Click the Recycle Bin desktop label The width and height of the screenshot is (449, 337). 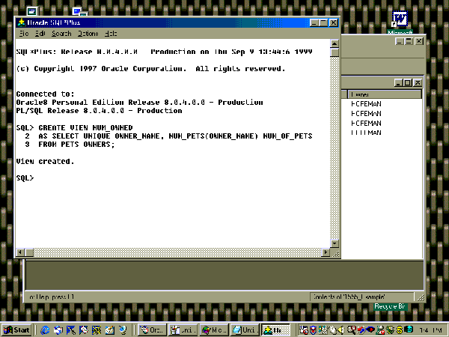tap(389, 306)
